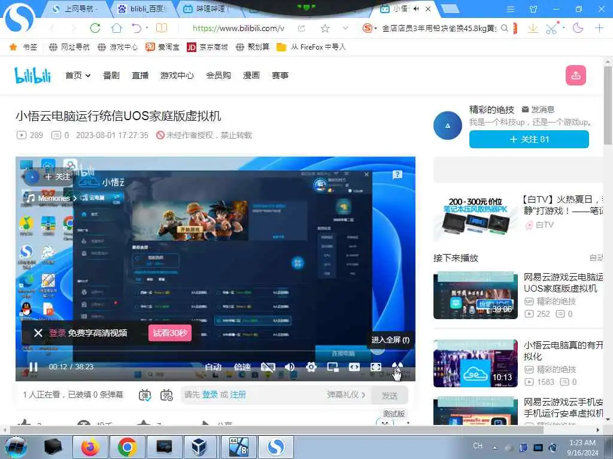Viewport: 613px width, 459px height.
Task: Open the 倍速 playback speed menu
Action: (242, 367)
